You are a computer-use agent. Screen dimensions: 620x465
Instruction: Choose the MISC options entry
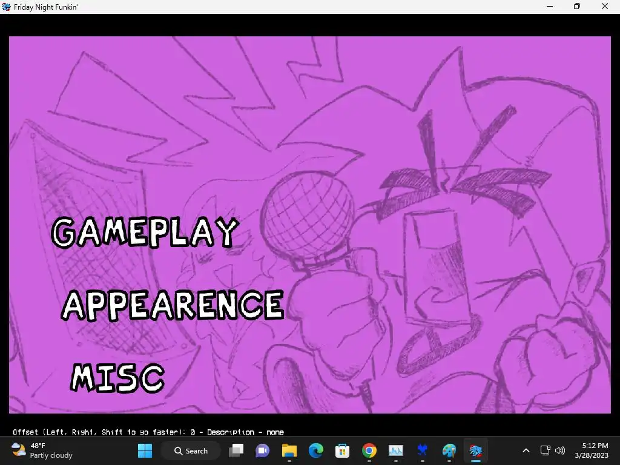[117, 378]
